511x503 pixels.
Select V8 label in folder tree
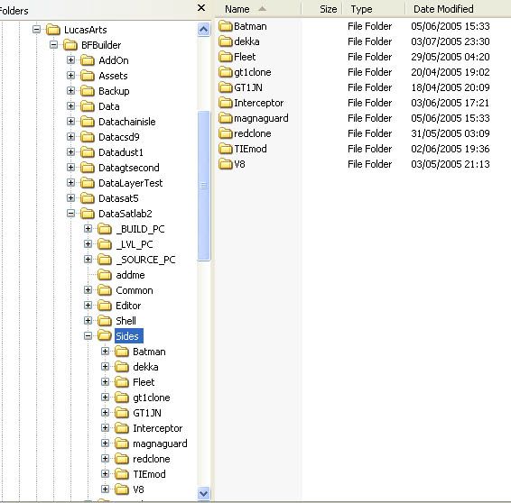pos(138,489)
